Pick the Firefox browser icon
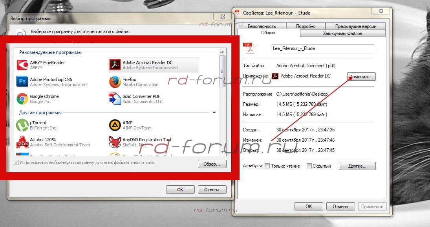This screenshot has width=430, height=227. (x=115, y=82)
